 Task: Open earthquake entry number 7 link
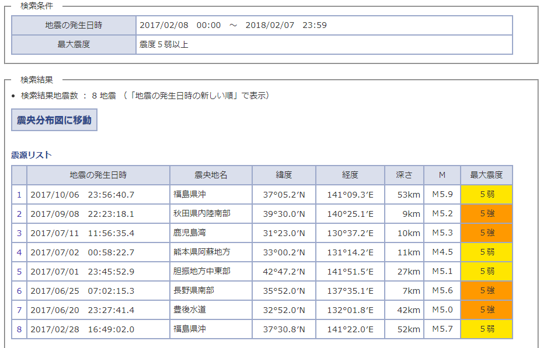(x=19, y=310)
